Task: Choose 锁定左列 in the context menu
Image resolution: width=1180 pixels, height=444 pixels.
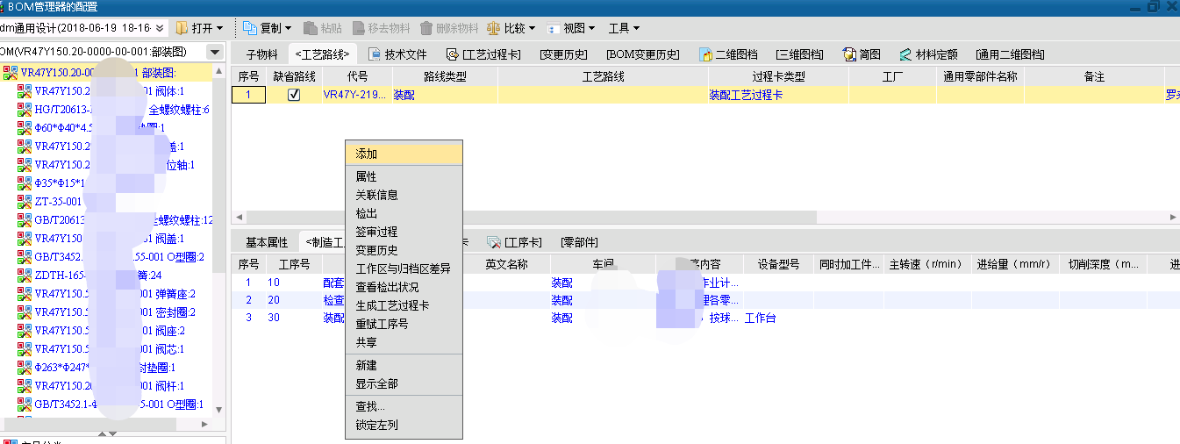Action: (x=404, y=425)
